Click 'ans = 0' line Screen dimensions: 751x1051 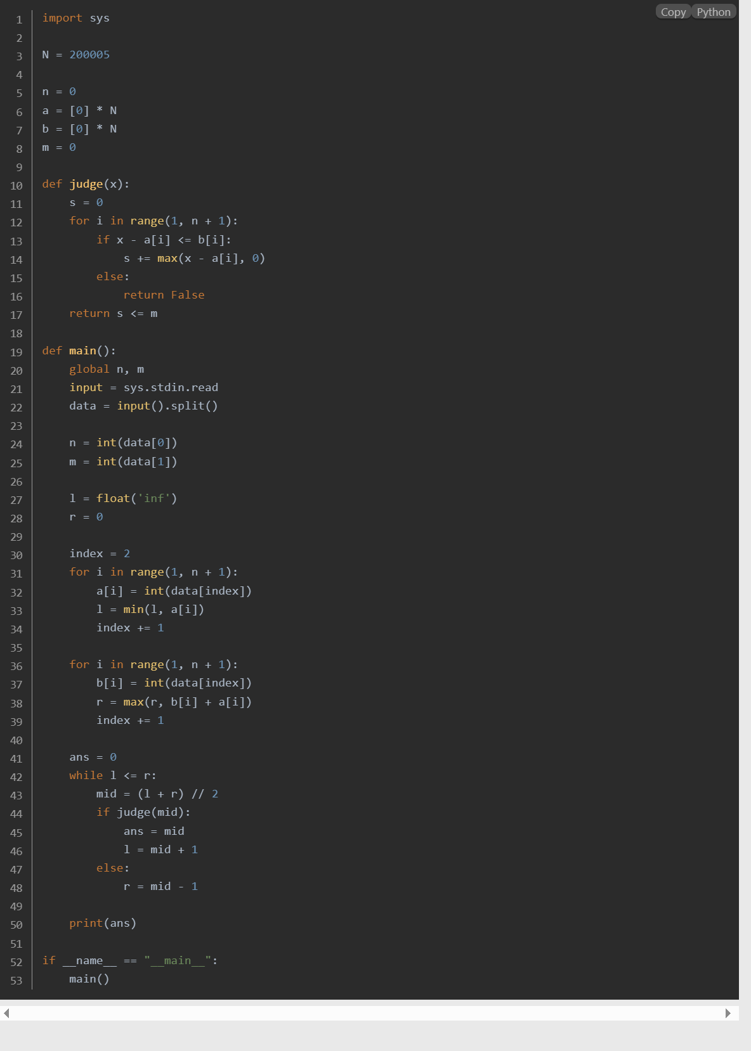(93, 757)
